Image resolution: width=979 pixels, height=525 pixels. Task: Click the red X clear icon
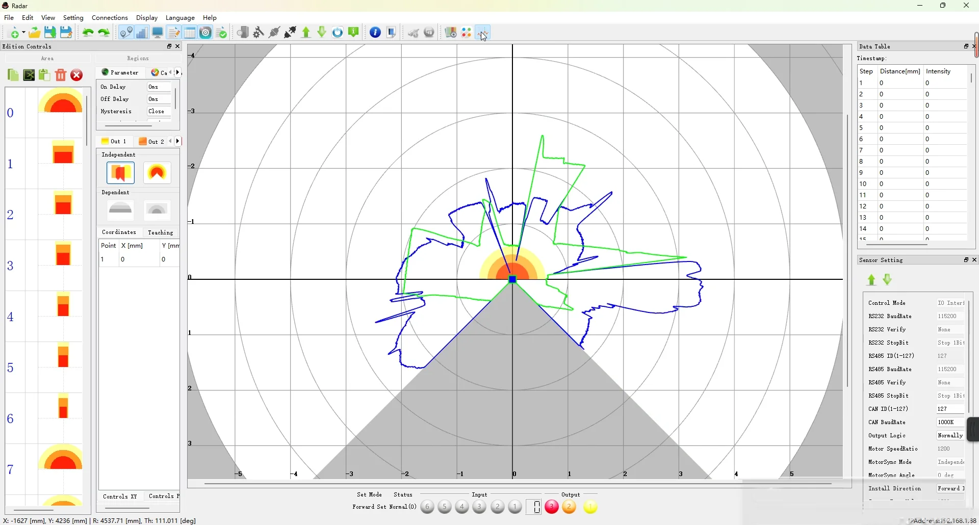pos(76,75)
